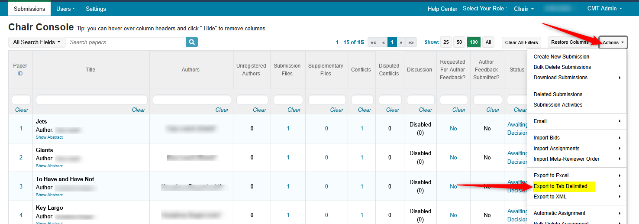
Task: Go to the first page arrows
Action: coord(373,42)
